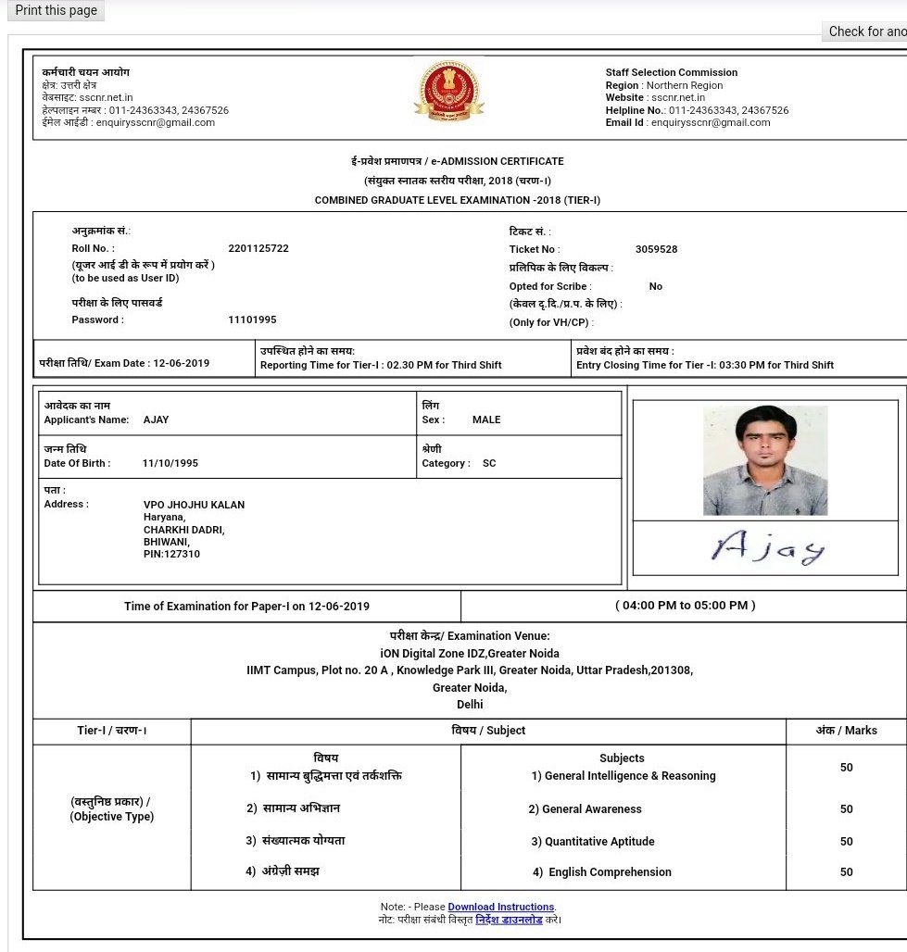Click the VPO JHOJHU KALAN address line
The height and width of the screenshot is (952, 907).
[x=194, y=505]
